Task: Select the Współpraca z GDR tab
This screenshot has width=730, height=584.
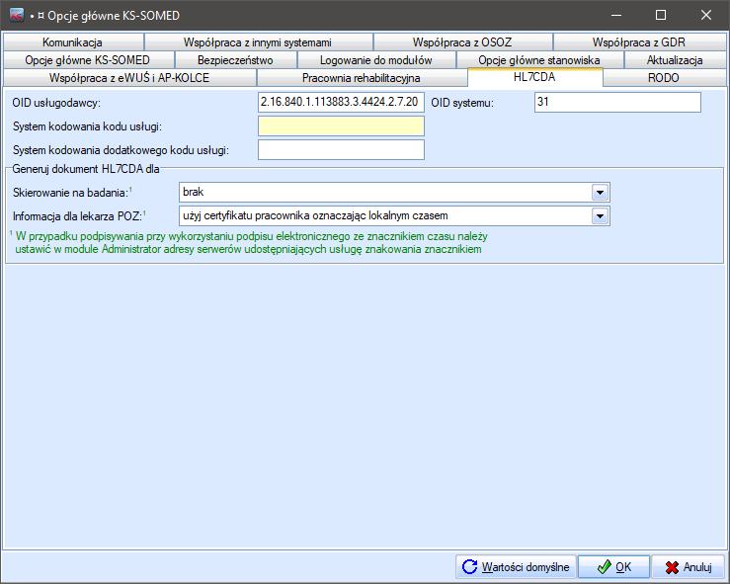Action: point(639,42)
